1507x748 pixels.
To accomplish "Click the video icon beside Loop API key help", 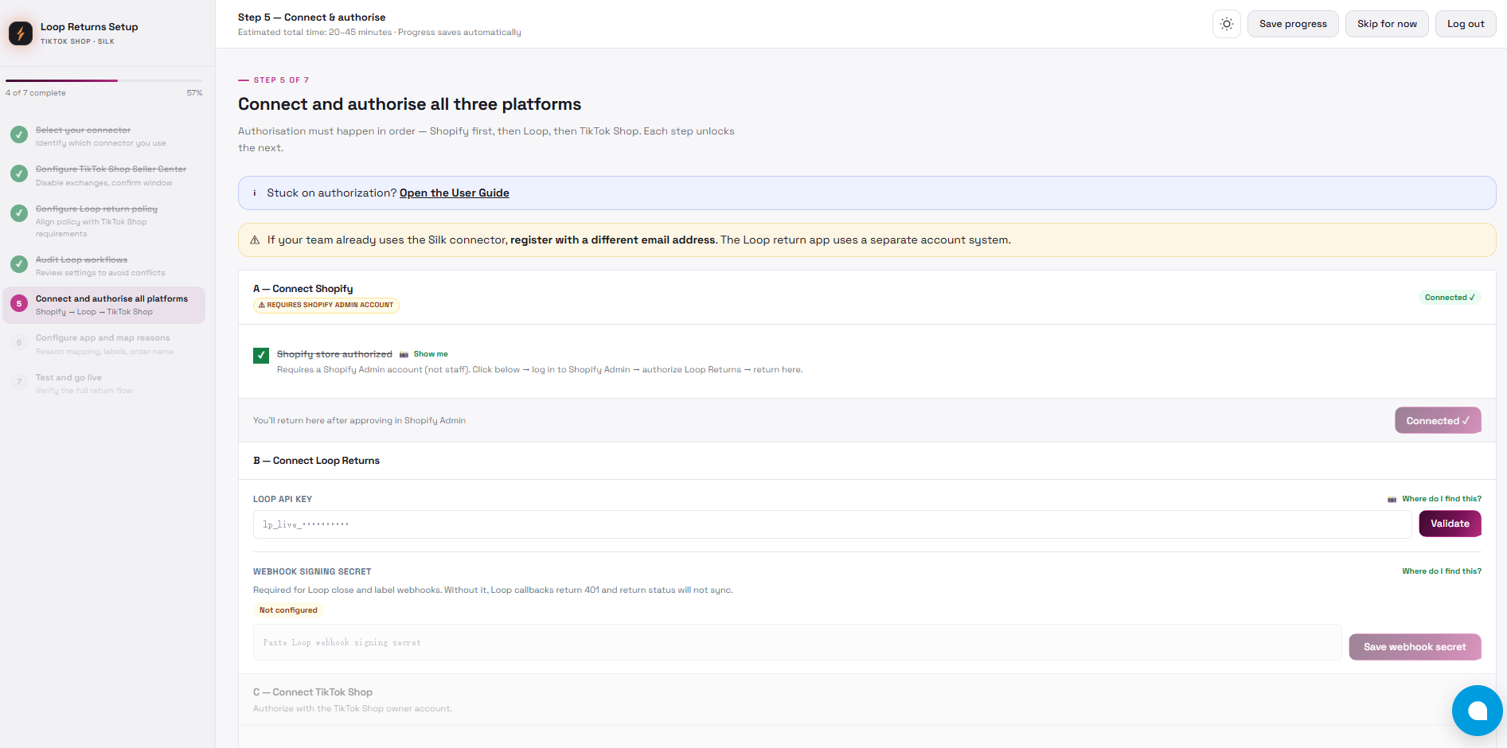I will [1392, 499].
